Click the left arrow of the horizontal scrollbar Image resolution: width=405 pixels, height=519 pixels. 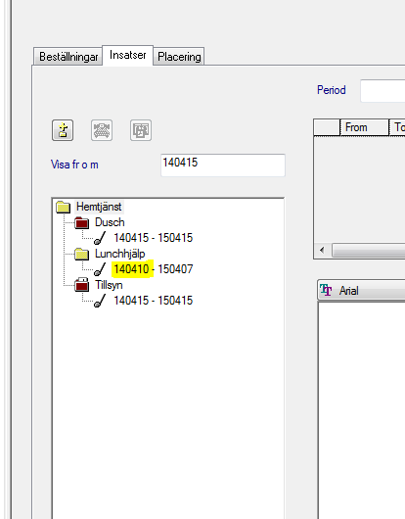(x=323, y=250)
